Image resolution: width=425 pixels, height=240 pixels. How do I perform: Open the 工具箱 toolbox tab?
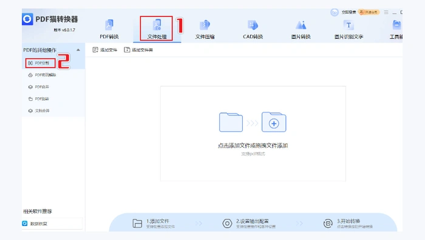pos(396,29)
